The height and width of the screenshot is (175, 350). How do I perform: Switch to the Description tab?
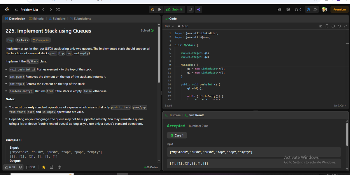click(x=15, y=19)
